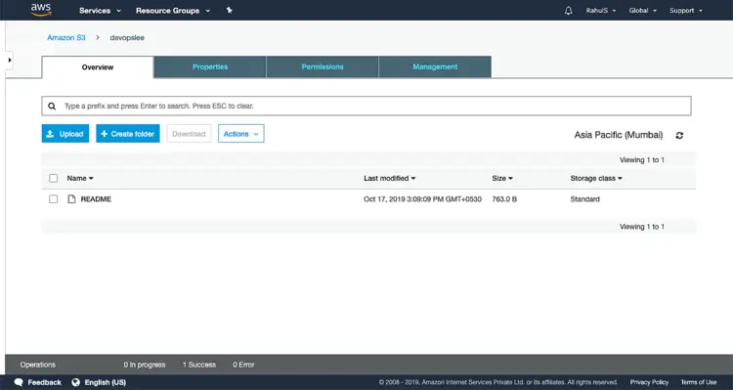Image resolution: width=733 pixels, height=390 pixels.
Task: Click the Asia Pacific (Mumbai) region text
Action: click(x=619, y=135)
